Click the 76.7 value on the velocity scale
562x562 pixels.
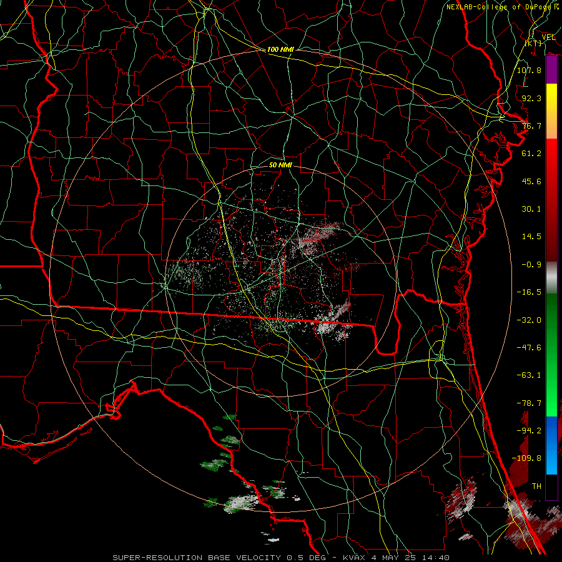coord(531,126)
